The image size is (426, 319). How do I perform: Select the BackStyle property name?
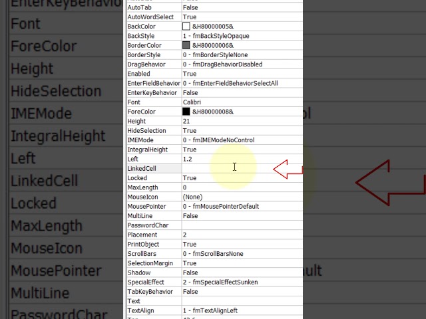click(x=141, y=36)
